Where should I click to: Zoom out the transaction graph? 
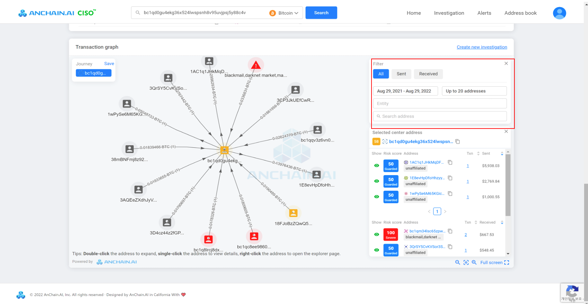click(x=458, y=262)
